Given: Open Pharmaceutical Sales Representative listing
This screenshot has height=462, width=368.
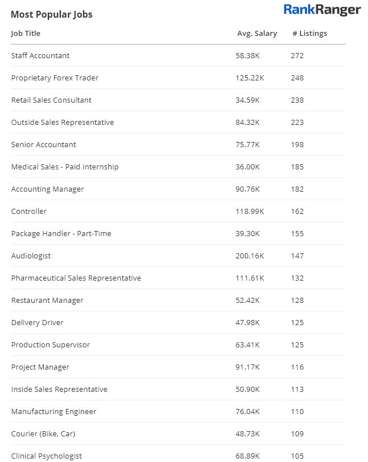Looking at the screenshot, I should tap(76, 278).
